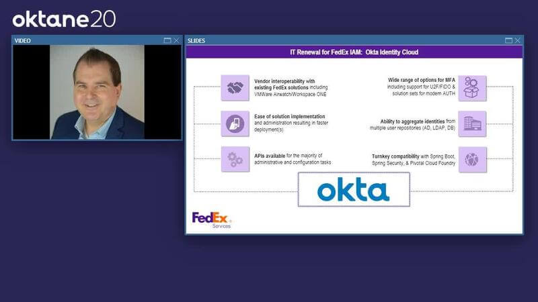Image resolution: width=538 pixels, height=302 pixels.
Task: Close the SLIDES panel
Action: click(517, 40)
